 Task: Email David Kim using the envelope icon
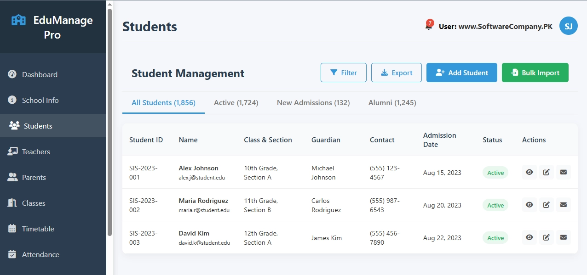(x=564, y=237)
